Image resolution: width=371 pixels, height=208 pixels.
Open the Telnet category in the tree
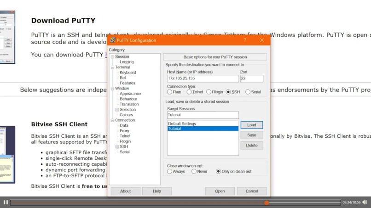(x=125, y=136)
